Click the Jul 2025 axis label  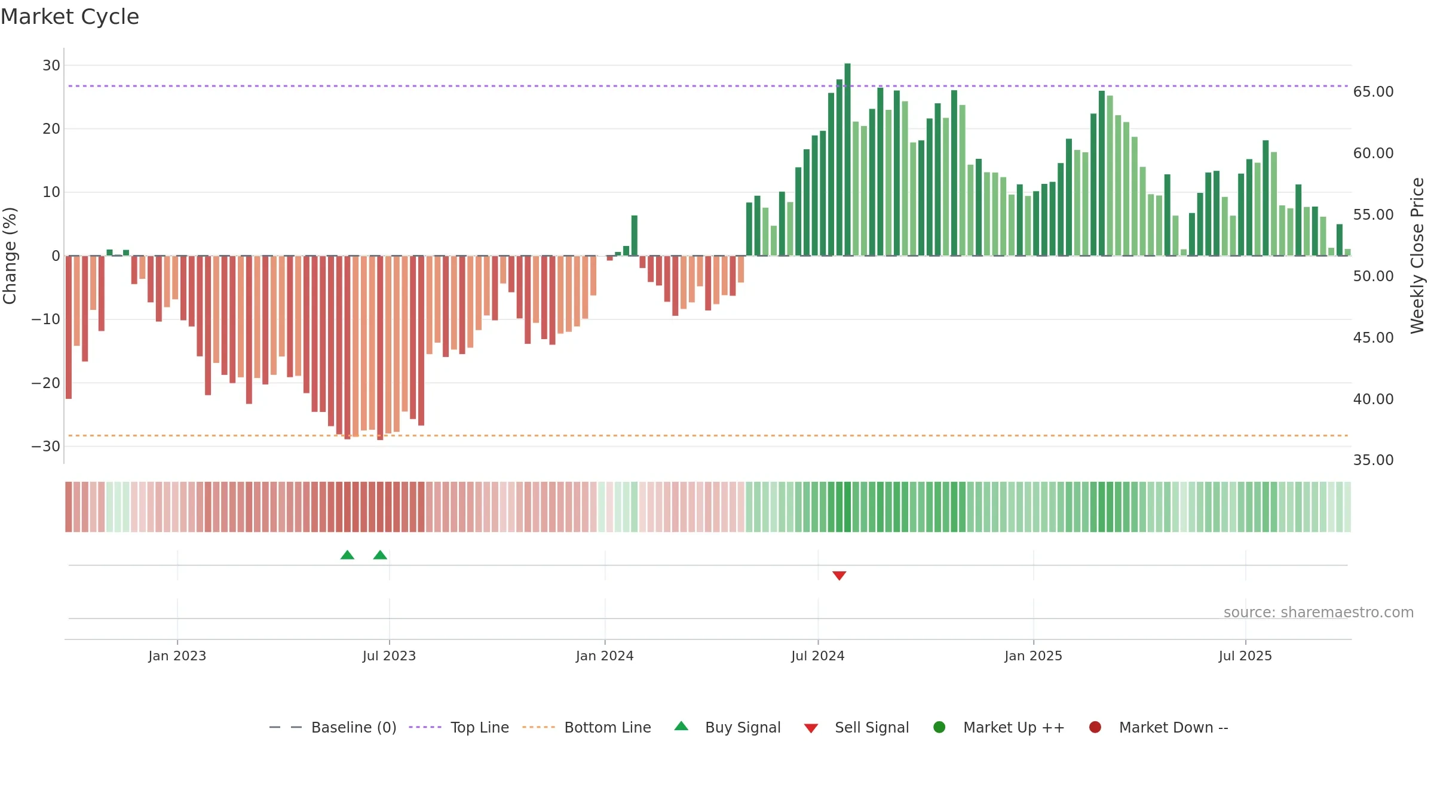tap(1246, 656)
